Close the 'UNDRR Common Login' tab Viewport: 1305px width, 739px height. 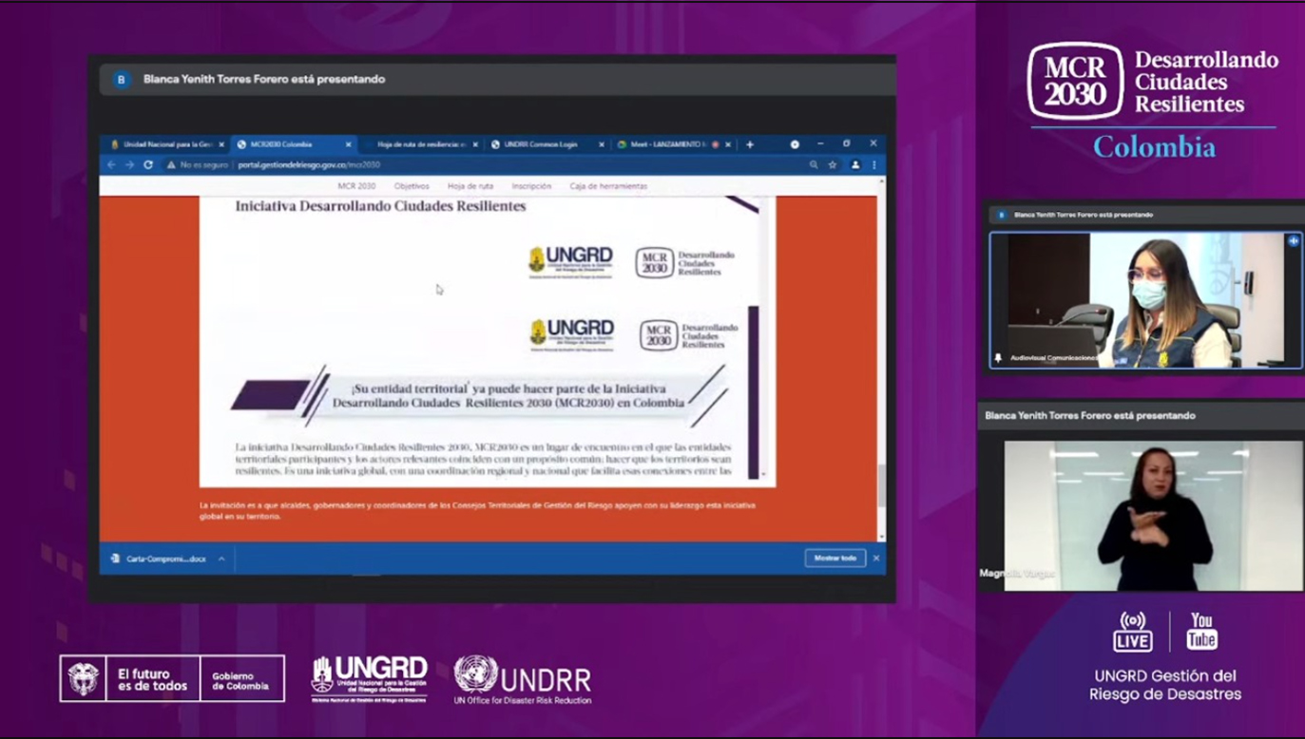tap(602, 144)
